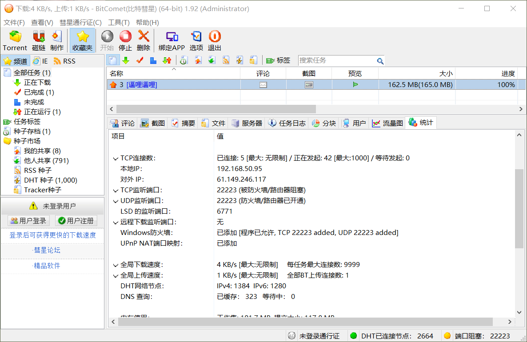Open the 查看(V) menu
Viewport: 527px width, 342px height.
coord(42,23)
